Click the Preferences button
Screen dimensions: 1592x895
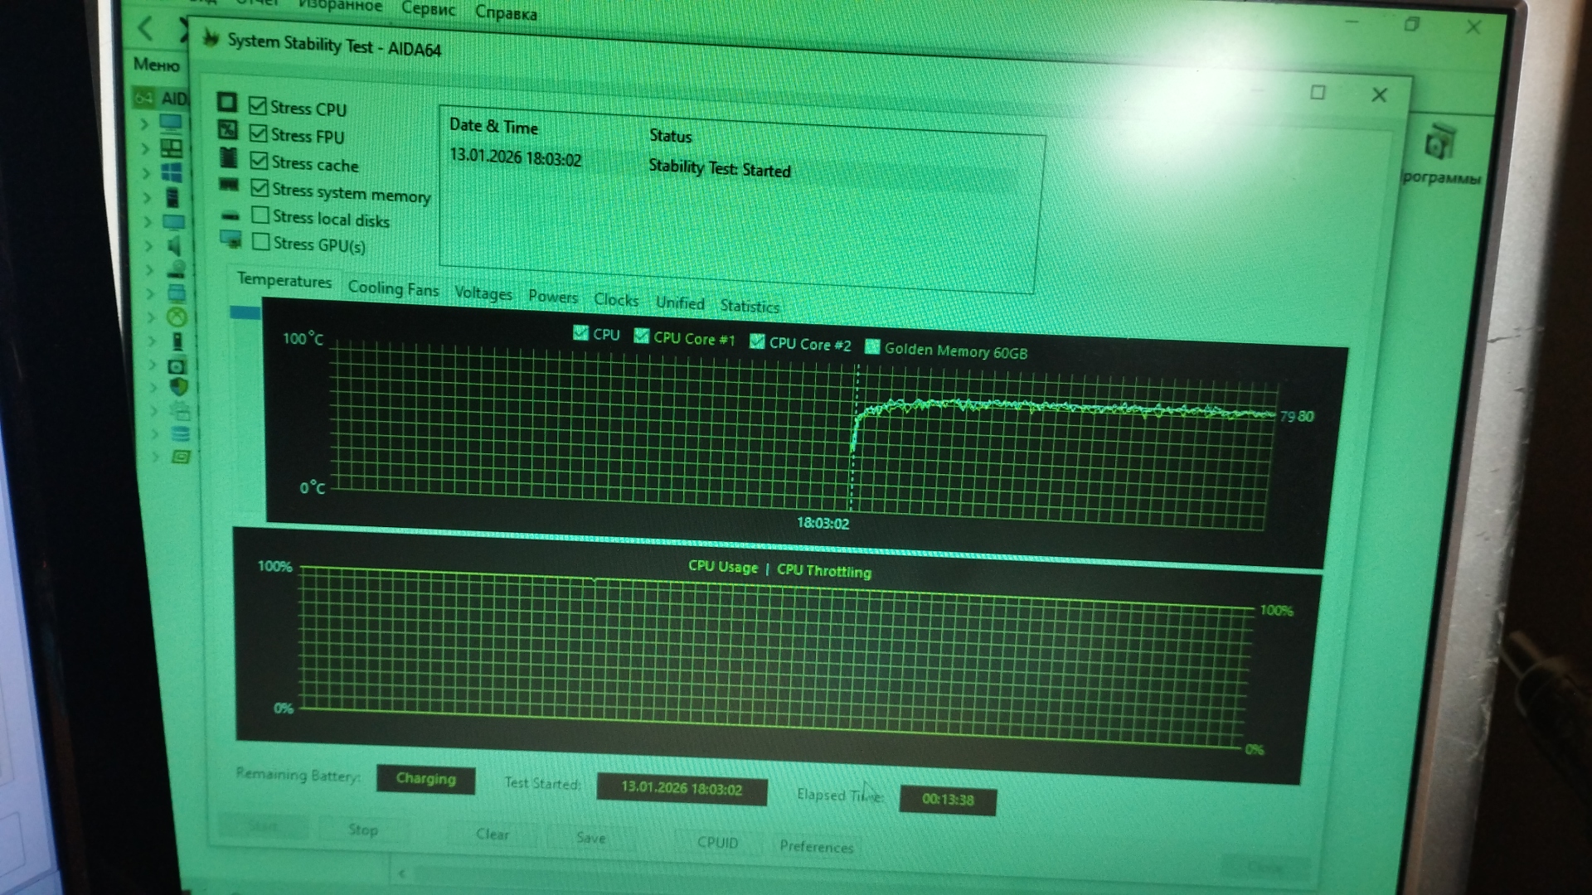pyautogui.click(x=816, y=846)
